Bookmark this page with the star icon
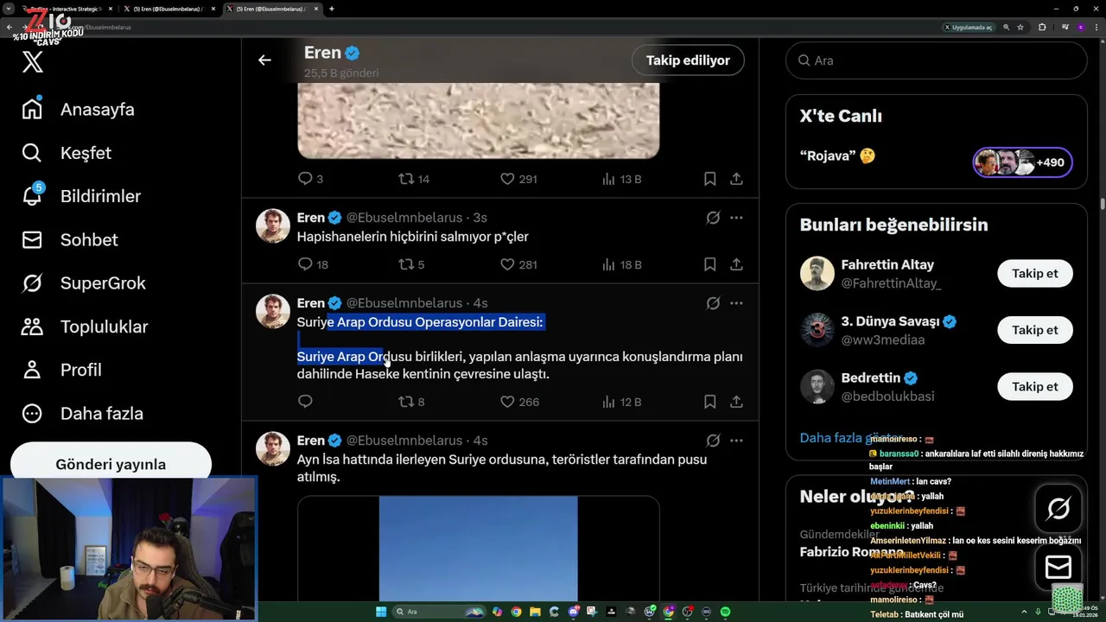Viewport: 1106px width, 622px height. (x=1020, y=27)
